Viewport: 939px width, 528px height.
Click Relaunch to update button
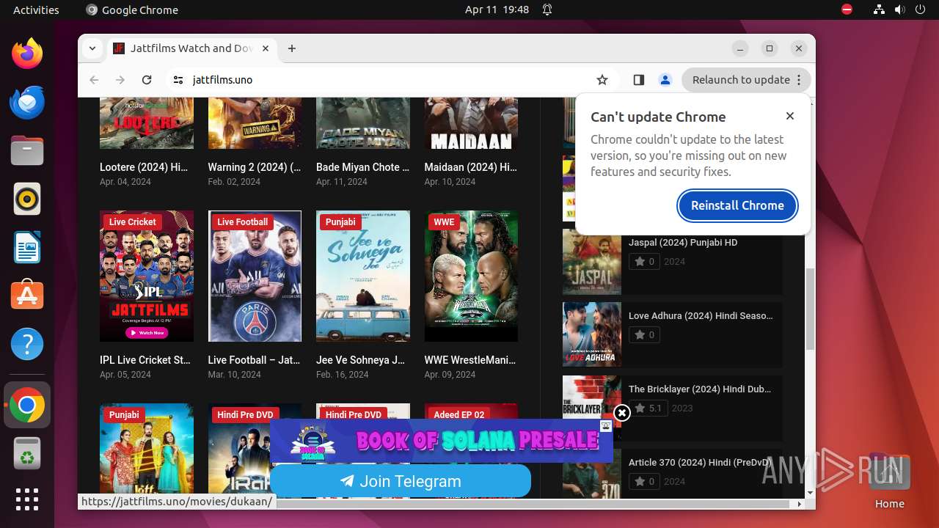(746, 80)
